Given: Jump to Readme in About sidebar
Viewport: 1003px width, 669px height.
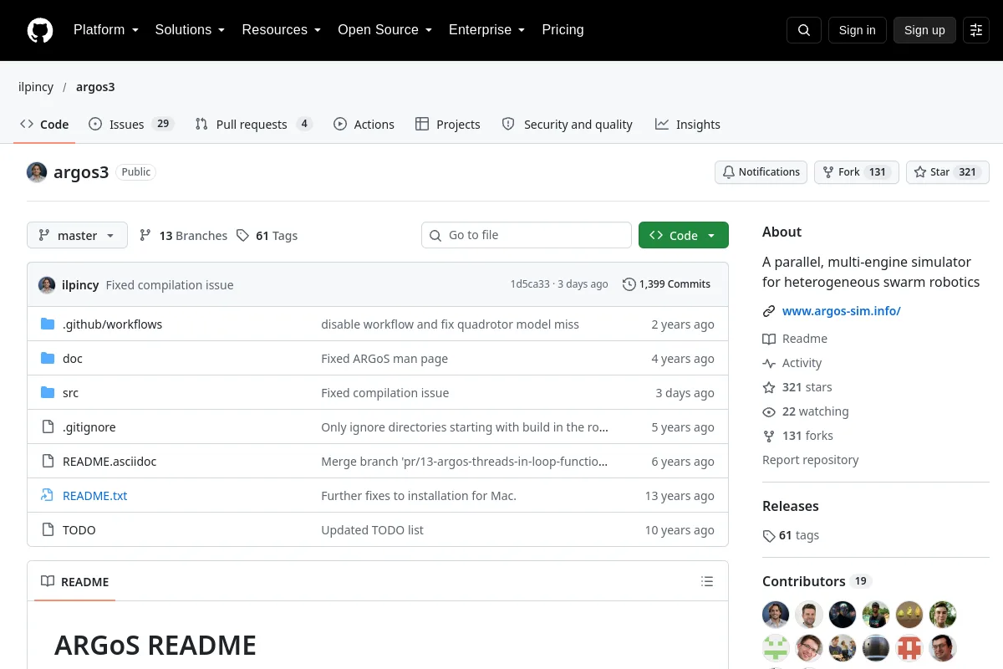Looking at the screenshot, I should (x=795, y=339).
